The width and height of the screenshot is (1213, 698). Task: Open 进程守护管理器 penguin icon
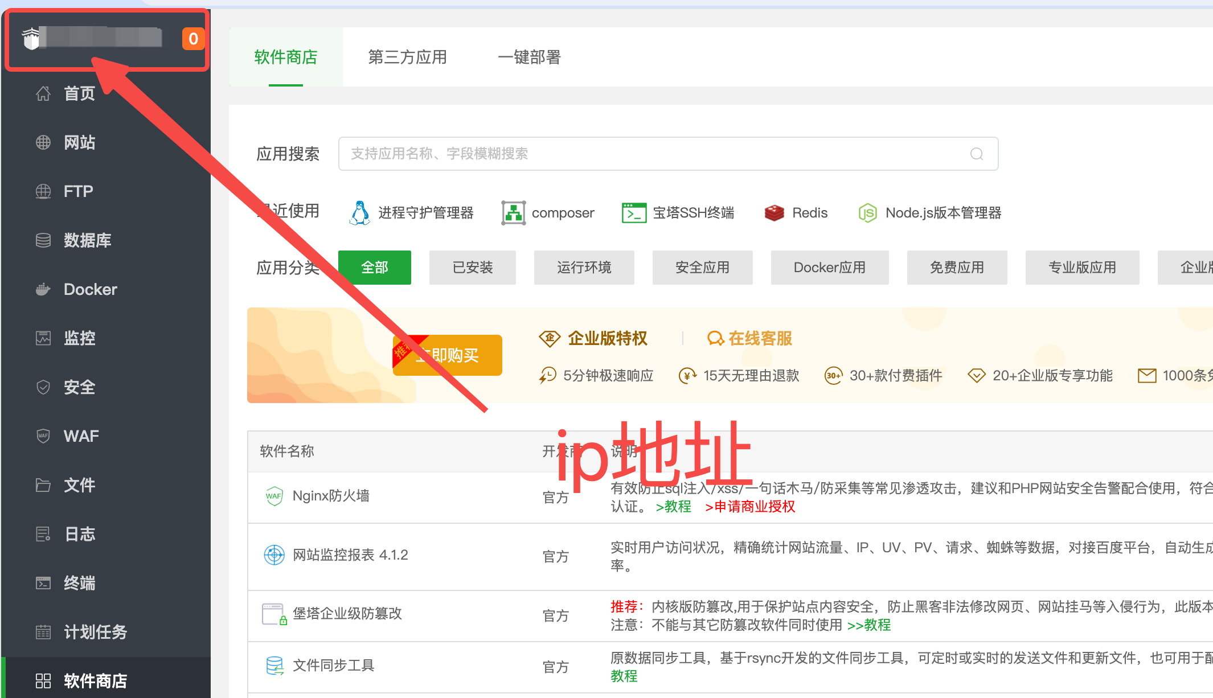[x=359, y=213]
